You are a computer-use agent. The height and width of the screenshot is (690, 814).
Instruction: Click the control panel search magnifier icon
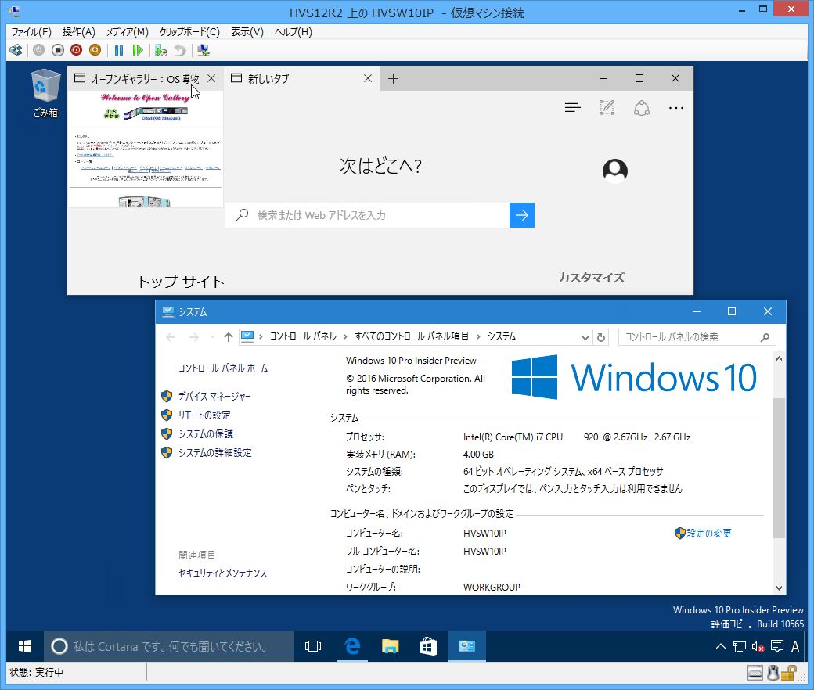[765, 337]
